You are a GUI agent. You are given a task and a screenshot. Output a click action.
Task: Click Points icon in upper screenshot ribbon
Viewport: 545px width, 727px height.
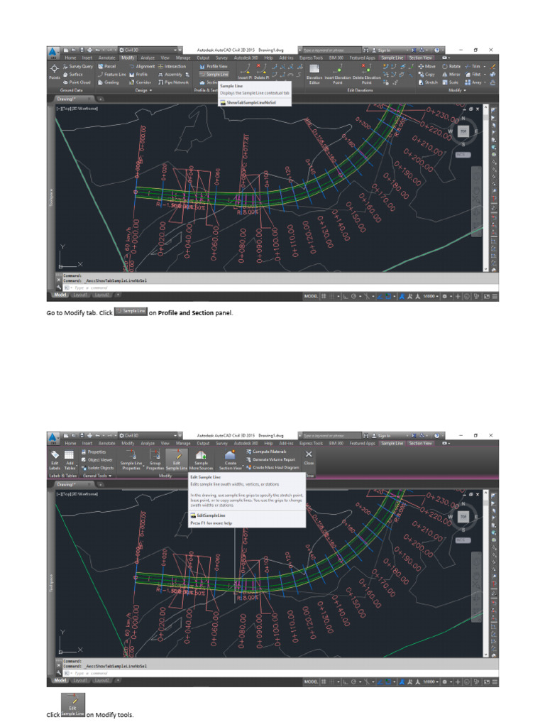(54, 72)
